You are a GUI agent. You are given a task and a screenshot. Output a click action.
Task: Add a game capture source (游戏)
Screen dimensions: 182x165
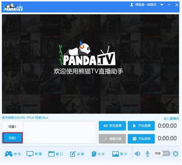(x=13, y=154)
